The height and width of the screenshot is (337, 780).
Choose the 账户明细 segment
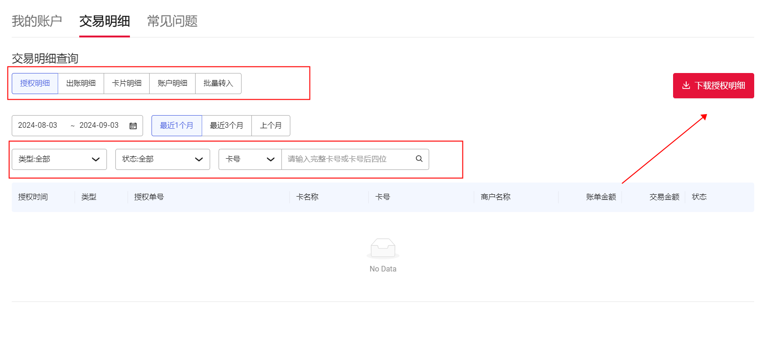172,83
